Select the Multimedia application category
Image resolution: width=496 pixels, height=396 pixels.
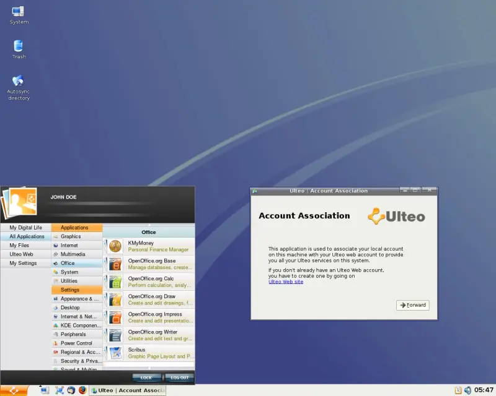tap(77, 254)
